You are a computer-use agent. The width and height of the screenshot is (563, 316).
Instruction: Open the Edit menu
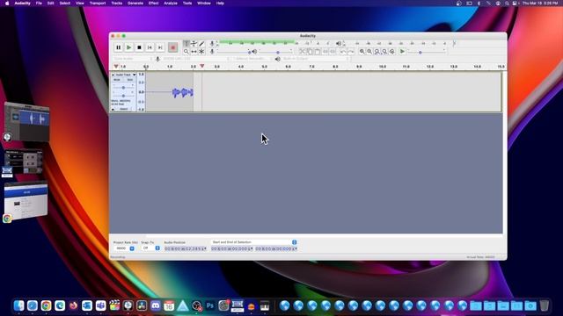(51, 4)
